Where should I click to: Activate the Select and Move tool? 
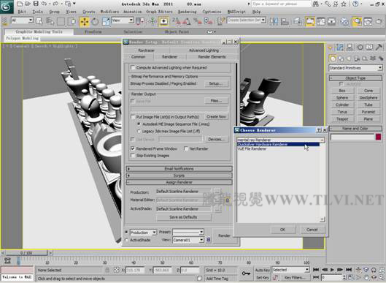click(85, 22)
